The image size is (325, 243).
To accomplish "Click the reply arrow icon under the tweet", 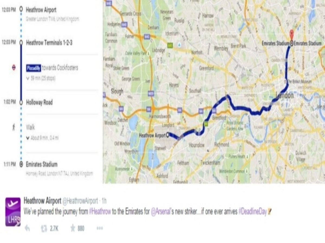I will tap(27, 228).
